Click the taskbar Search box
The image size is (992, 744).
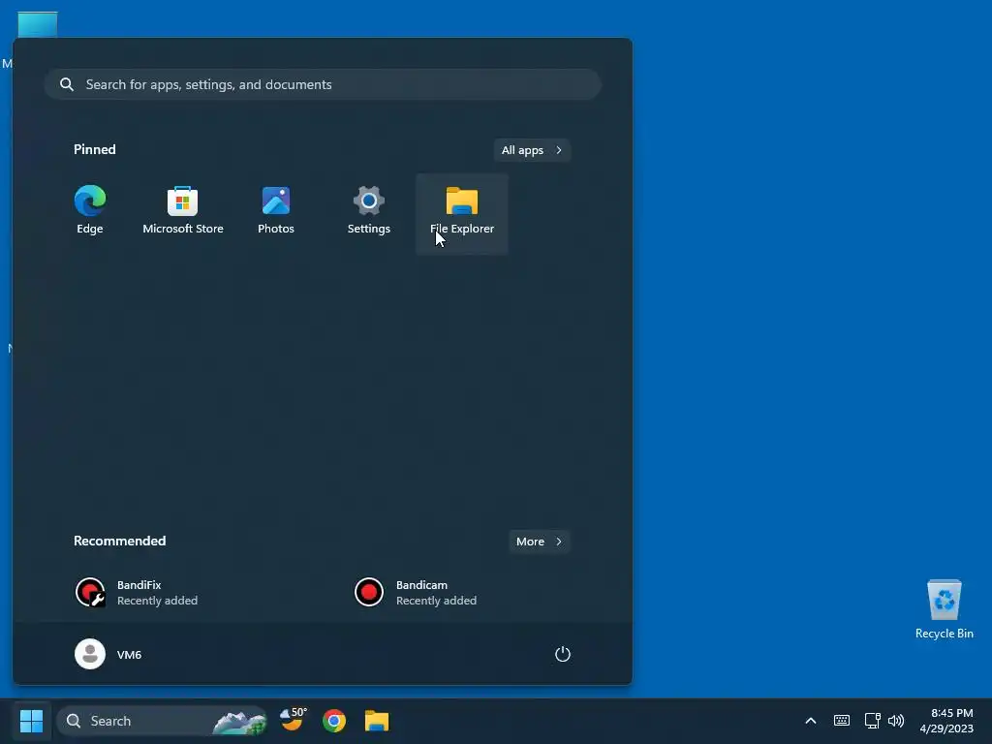tap(162, 721)
